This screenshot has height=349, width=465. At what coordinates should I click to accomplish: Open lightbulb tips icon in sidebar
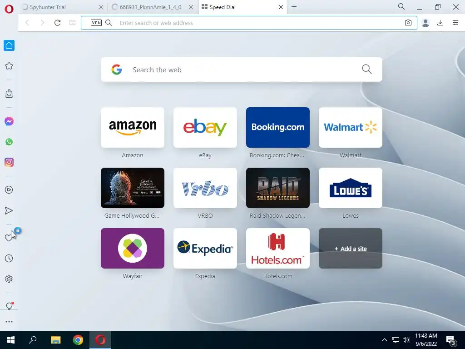pyautogui.click(x=9, y=306)
